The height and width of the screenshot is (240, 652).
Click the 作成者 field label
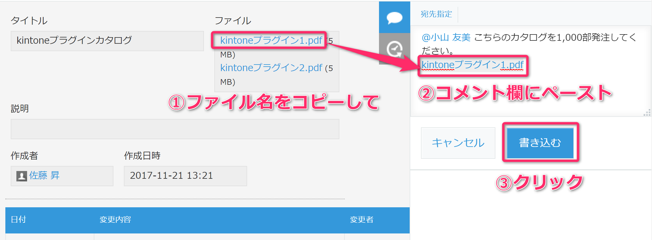[x=24, y=156]
